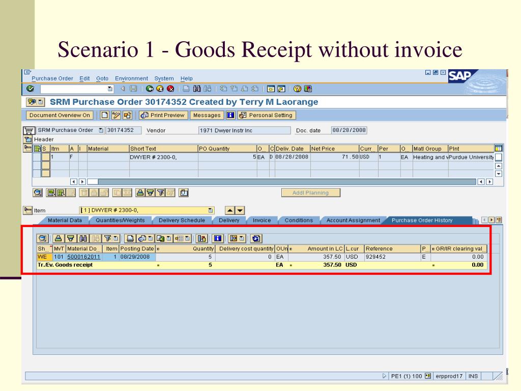Open the export options dropdown in PO history toolbar

click(169, 238)
